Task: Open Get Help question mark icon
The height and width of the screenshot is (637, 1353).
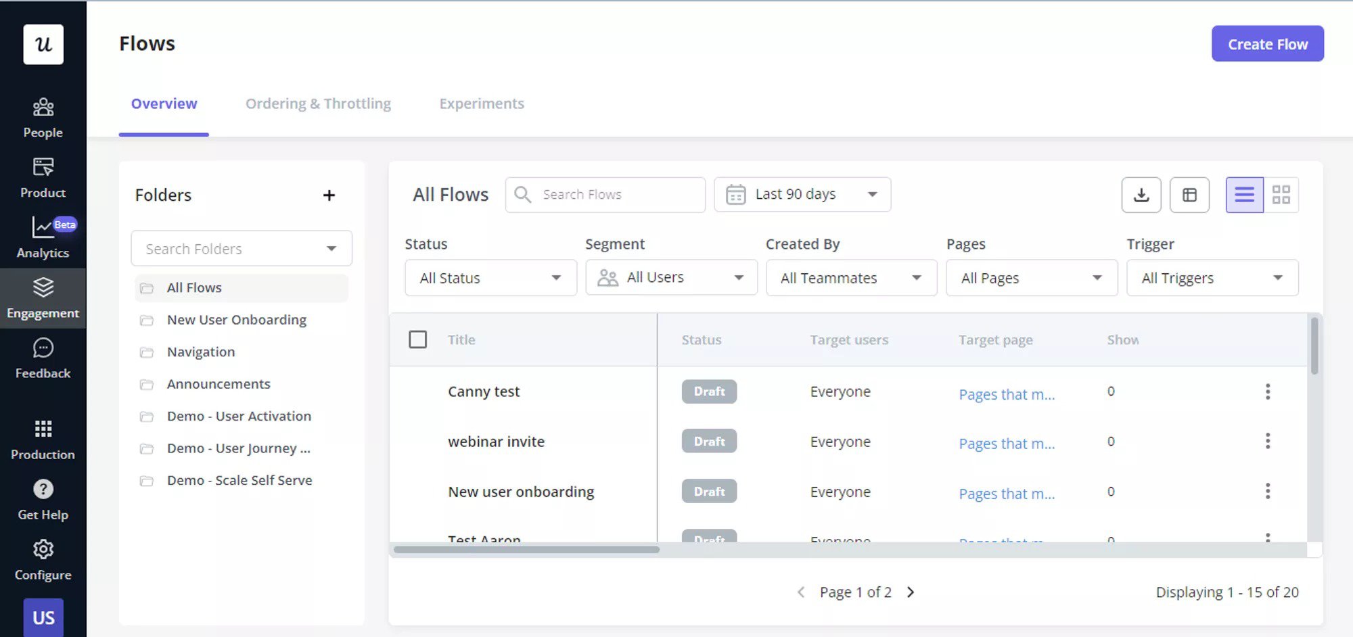Action: pos(43,489)
